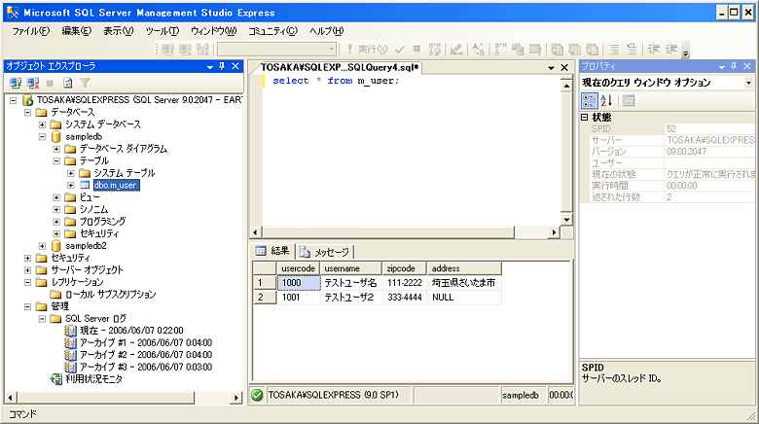The height and width of the screenshot is (424, 759).
Task: Collapse the 状態 category in Properties
Action: point(584,117)
